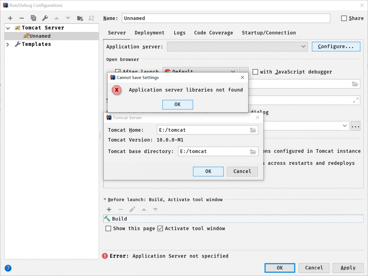
Task: Click the Tomcat Home path field
Action: (208, 130)
